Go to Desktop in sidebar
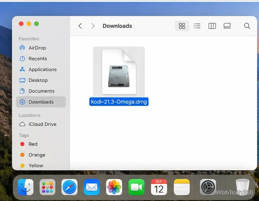 pos(41,80)
